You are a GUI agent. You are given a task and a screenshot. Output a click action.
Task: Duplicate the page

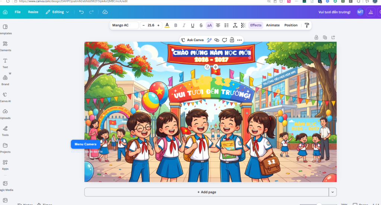324,37
